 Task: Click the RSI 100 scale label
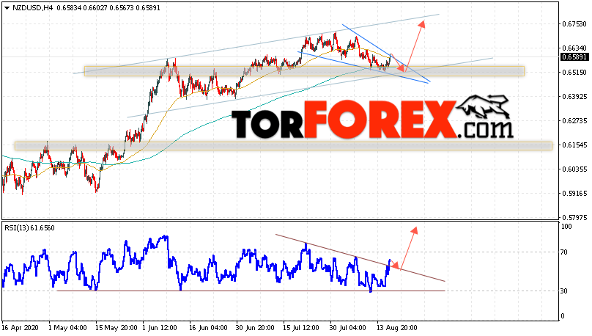click(566, 227)
